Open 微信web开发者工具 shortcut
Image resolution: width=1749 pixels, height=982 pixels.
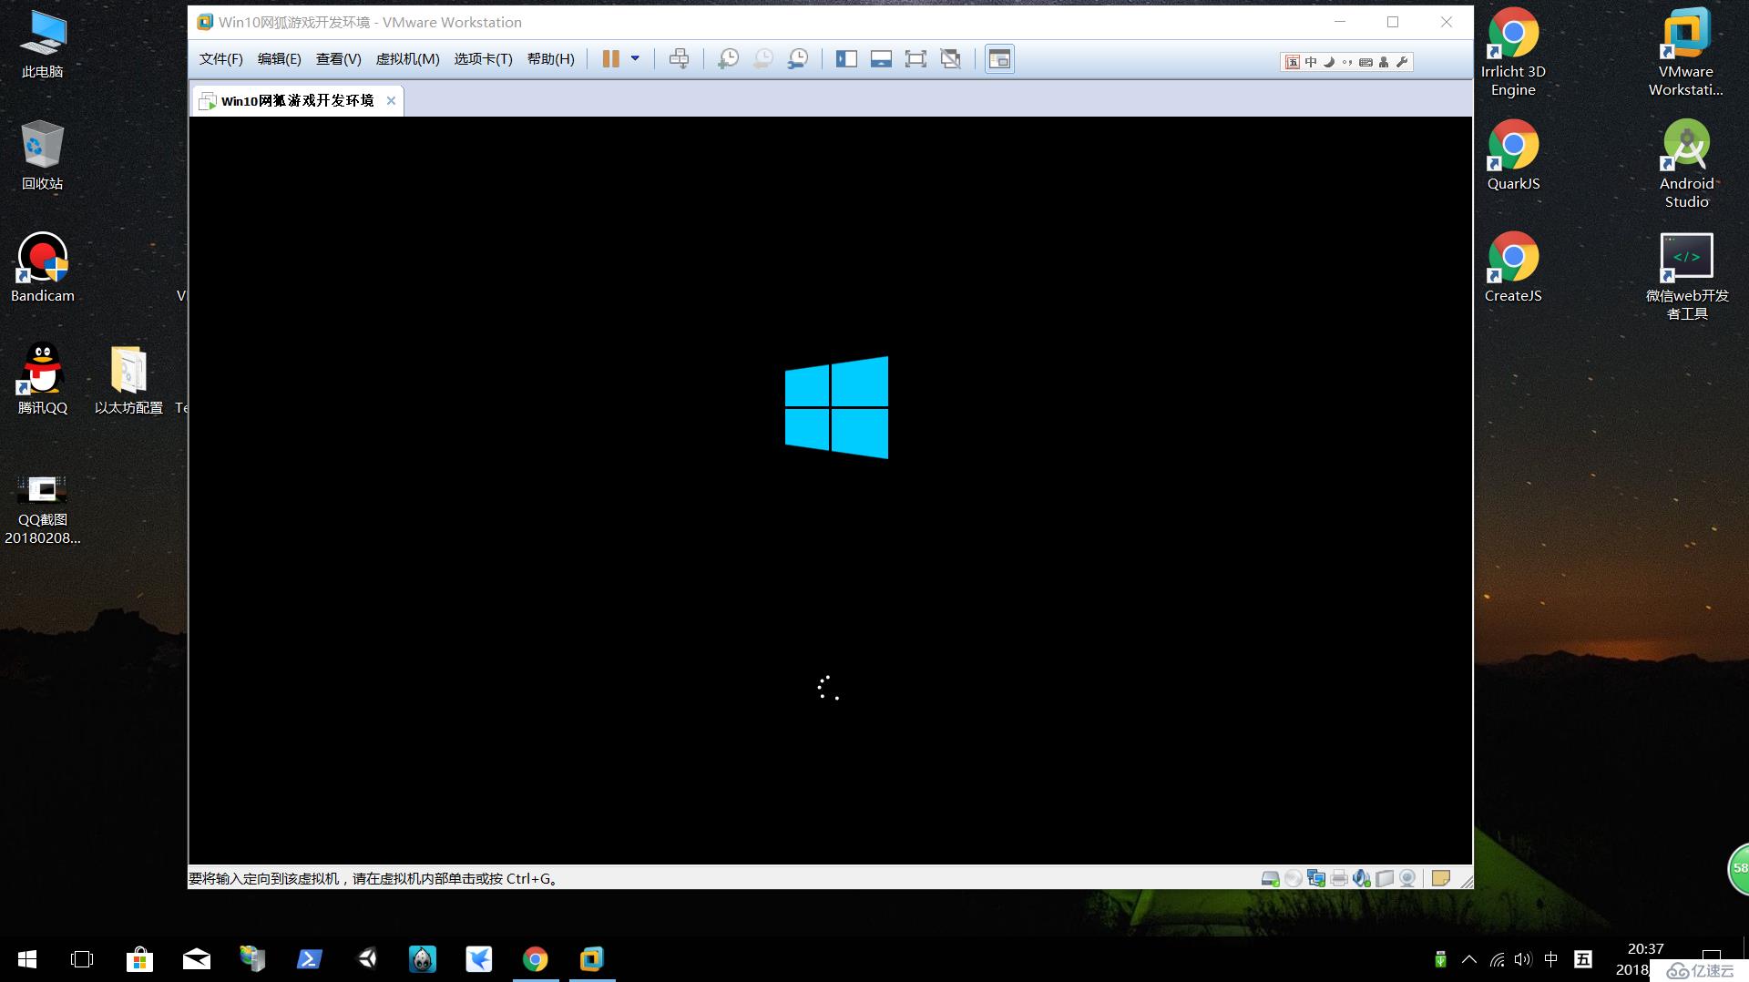1686,276
